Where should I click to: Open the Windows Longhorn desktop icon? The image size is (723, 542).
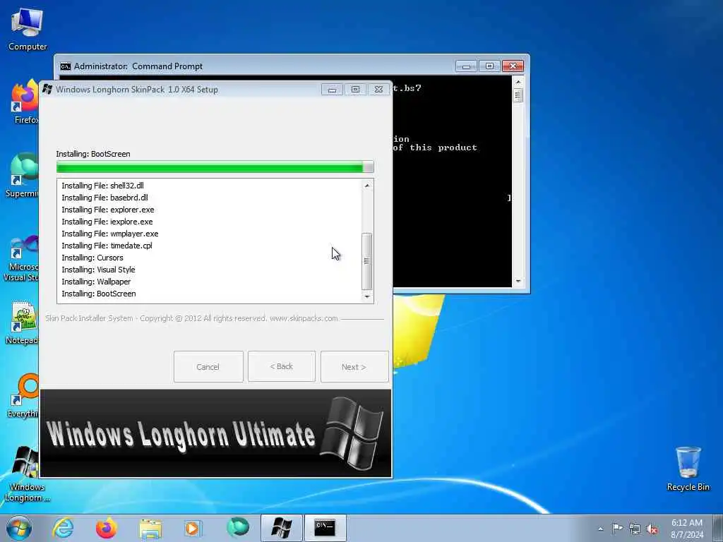point(28,474)
